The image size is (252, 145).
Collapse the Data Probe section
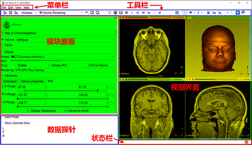pyautogui.click(x=60, y=117)
